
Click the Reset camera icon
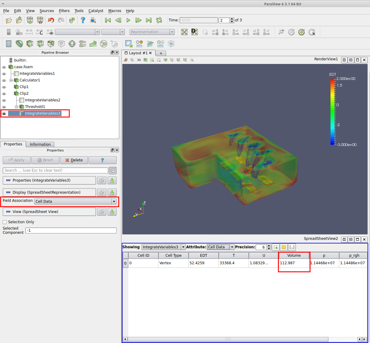tap(184, 32)
